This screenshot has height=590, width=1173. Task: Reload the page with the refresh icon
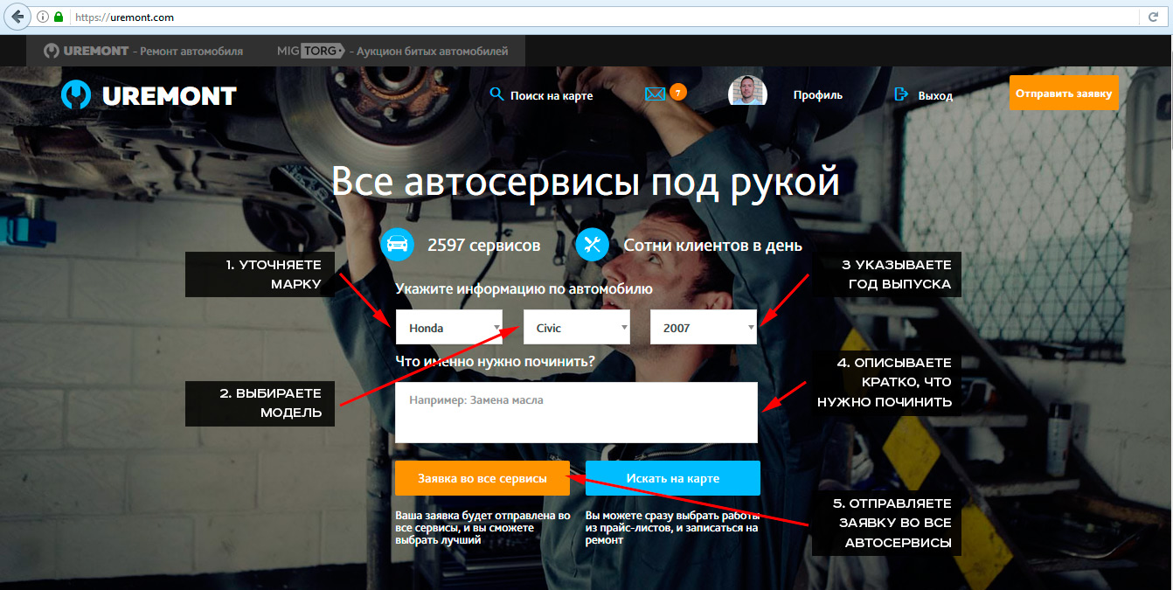click(1154, 17)
